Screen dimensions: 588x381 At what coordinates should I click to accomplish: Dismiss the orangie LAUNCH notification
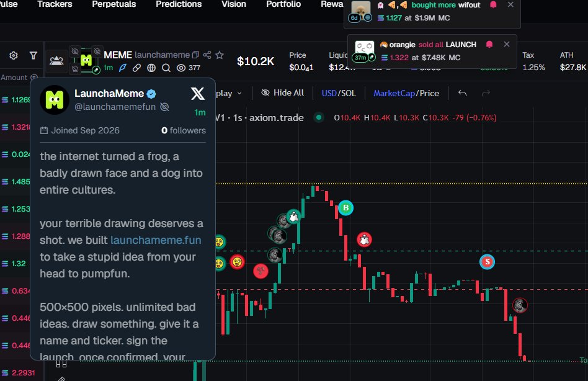(x=507, y=44)
